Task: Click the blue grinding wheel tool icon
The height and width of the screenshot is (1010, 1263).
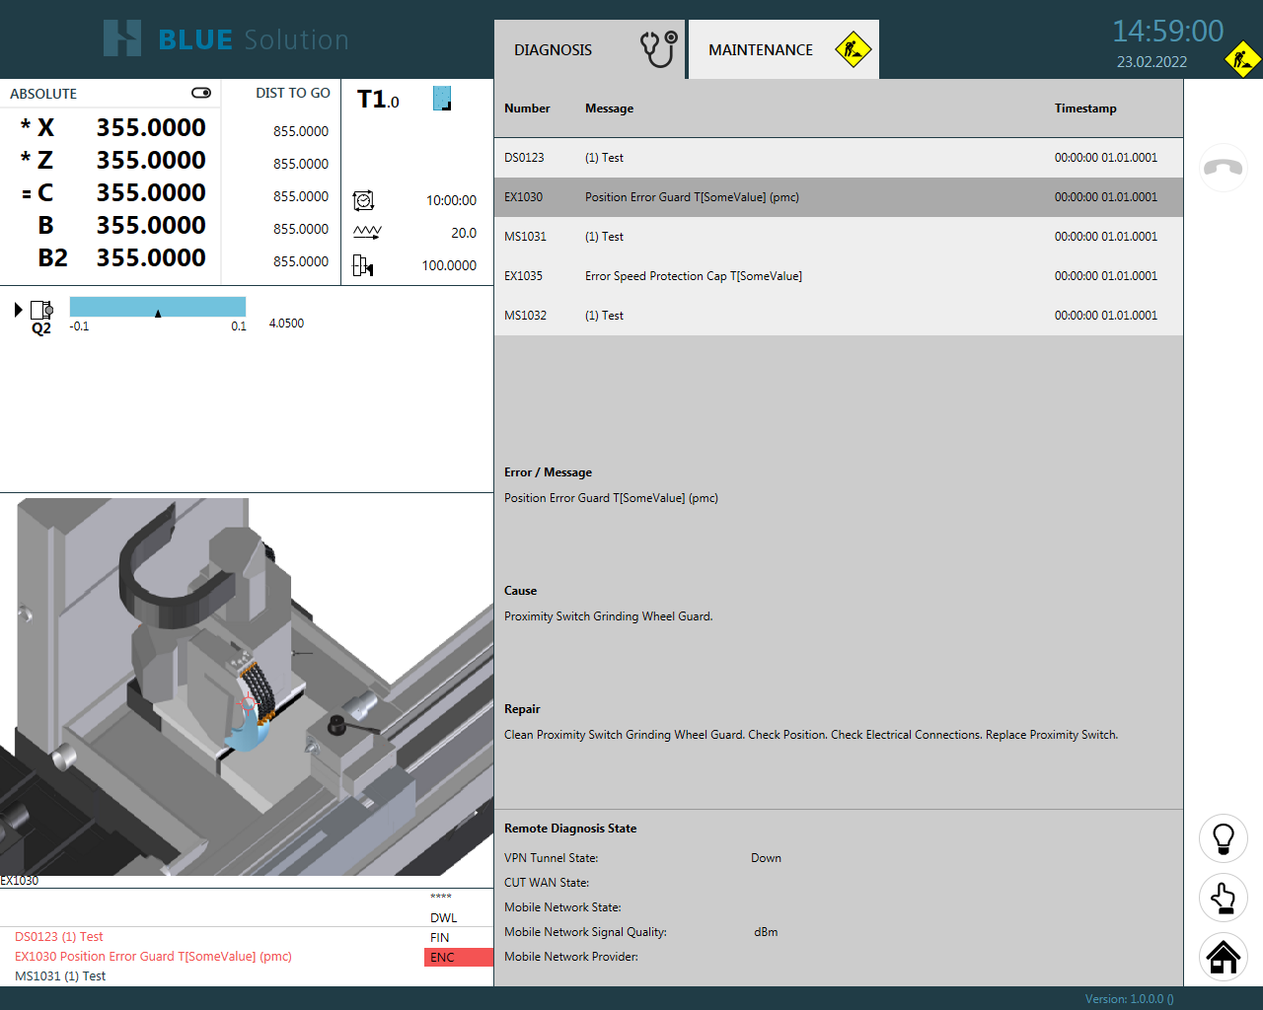Action: click(442, 99)
